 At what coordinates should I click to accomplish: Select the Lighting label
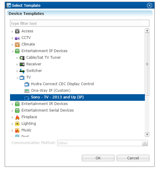29,123
